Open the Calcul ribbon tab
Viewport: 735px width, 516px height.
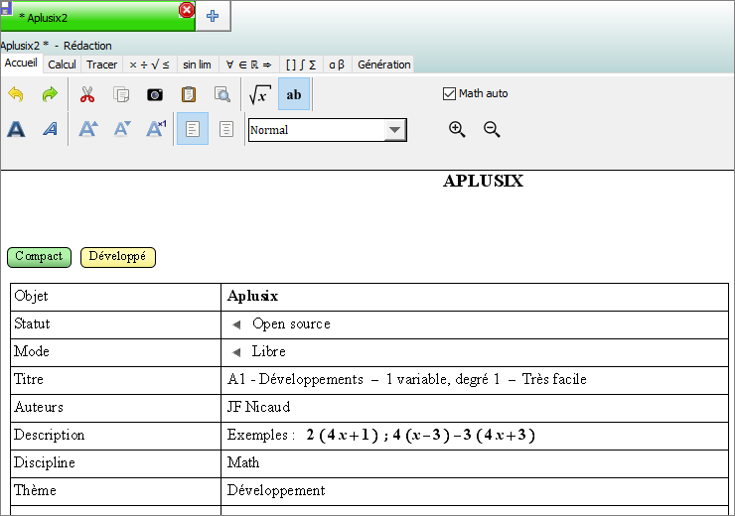(x=62, y=64)
